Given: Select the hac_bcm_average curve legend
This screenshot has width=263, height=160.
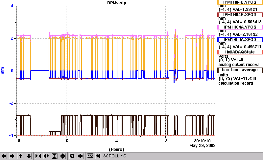Looking at the screenshot, I should [x=240, y=70].
